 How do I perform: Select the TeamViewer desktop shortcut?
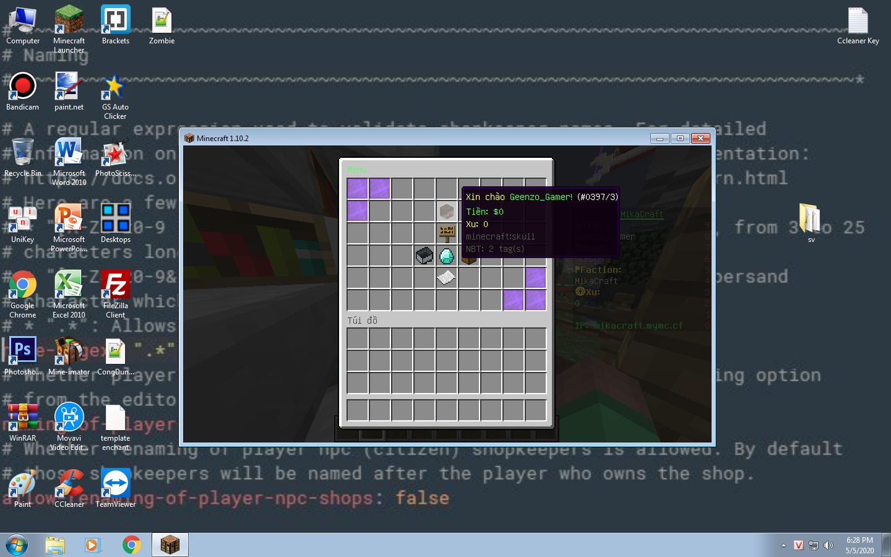click(x=116, y=490)
